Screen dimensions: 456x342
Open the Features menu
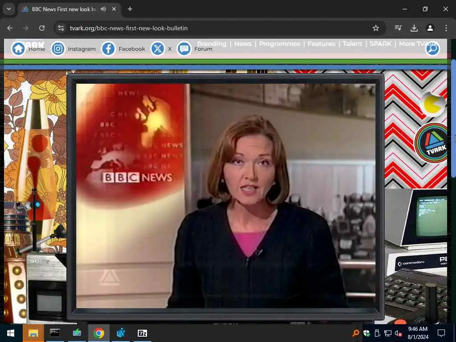click(x=322, y=44)
